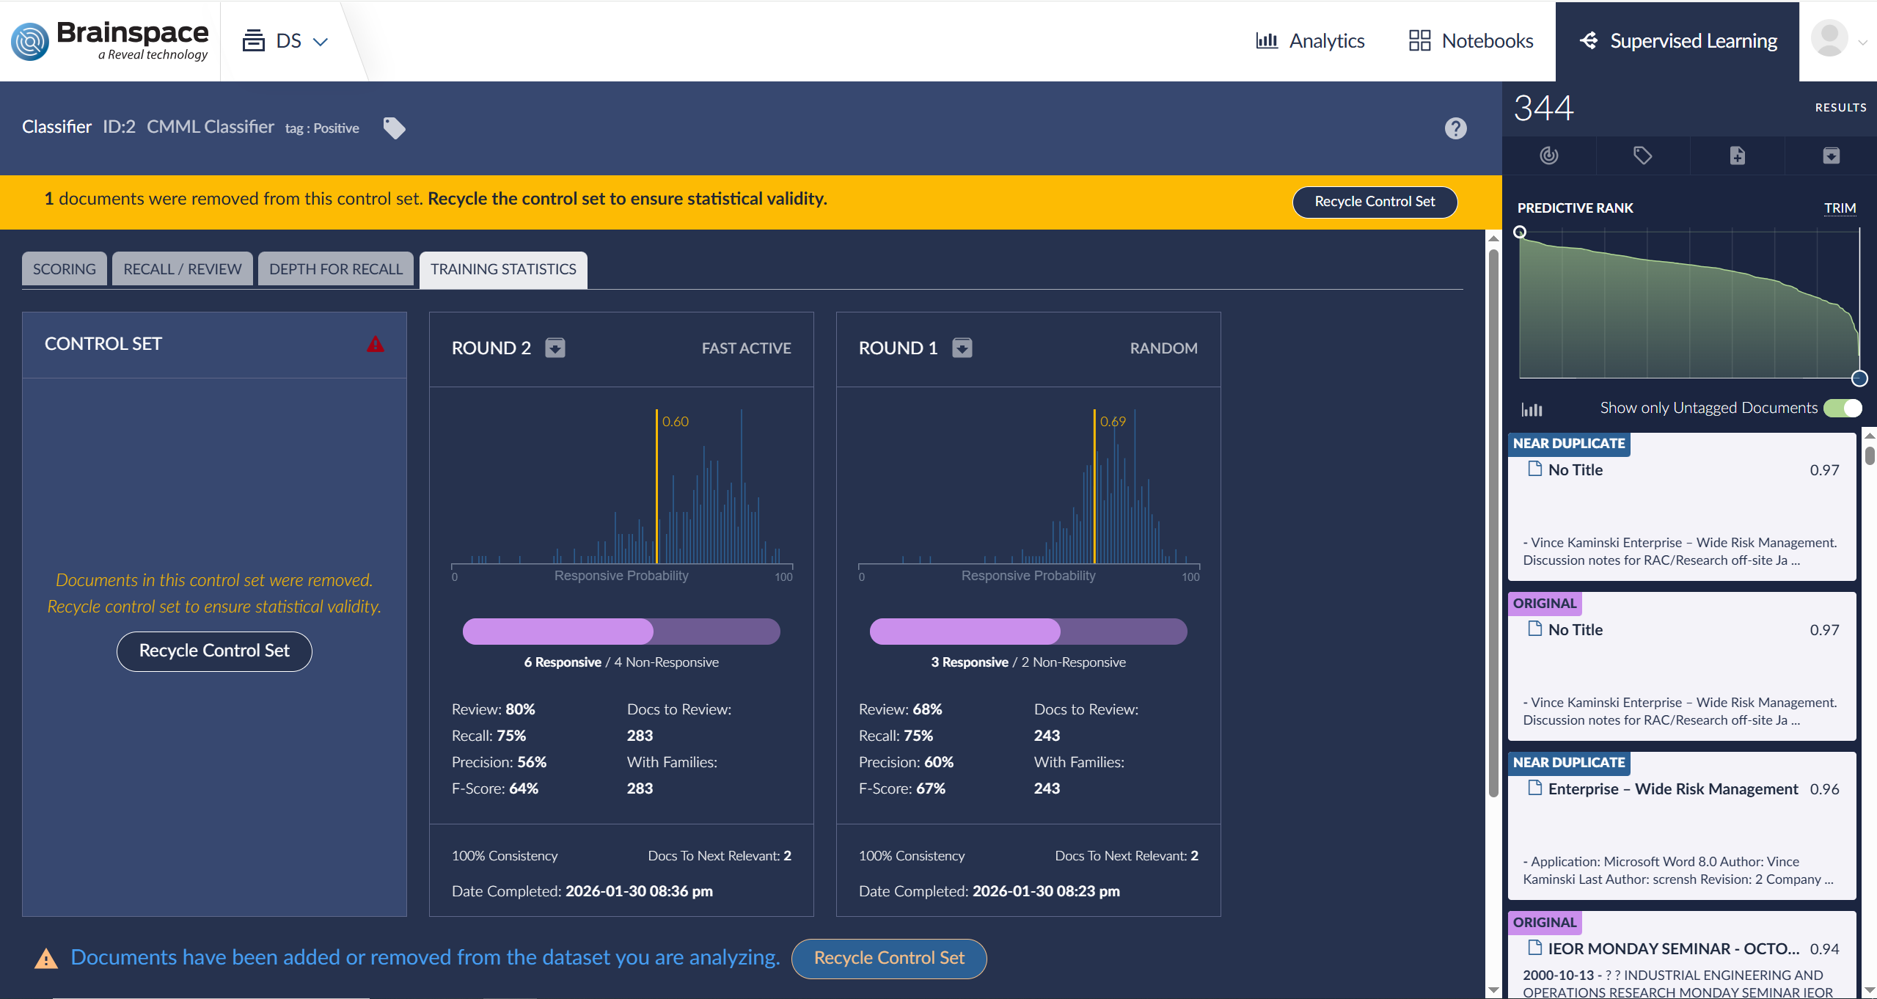Screen dimensions: 1877x999
Task: Toggle Show only Untagged Documents switch
Action: (1843, 408)
